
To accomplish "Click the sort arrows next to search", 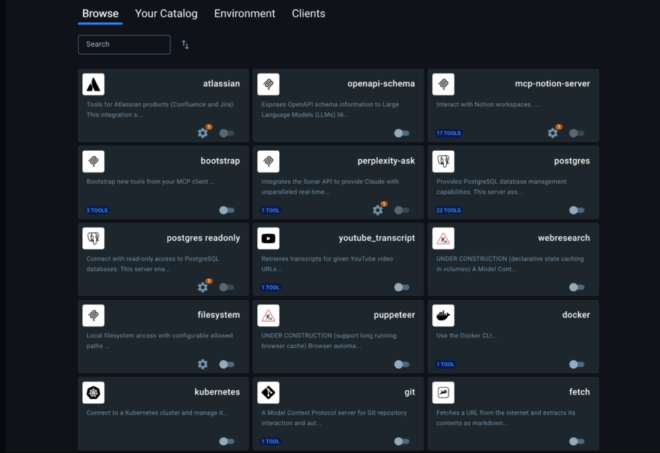I will tap(185, 44).
